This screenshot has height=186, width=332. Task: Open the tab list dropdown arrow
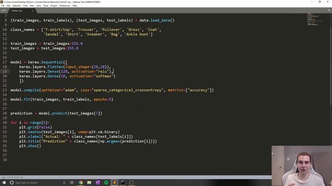329,10
